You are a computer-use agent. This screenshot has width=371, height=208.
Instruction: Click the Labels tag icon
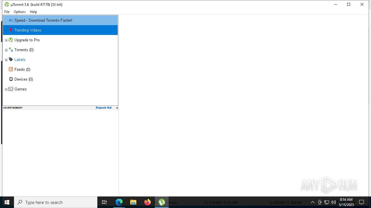point(11,60)
